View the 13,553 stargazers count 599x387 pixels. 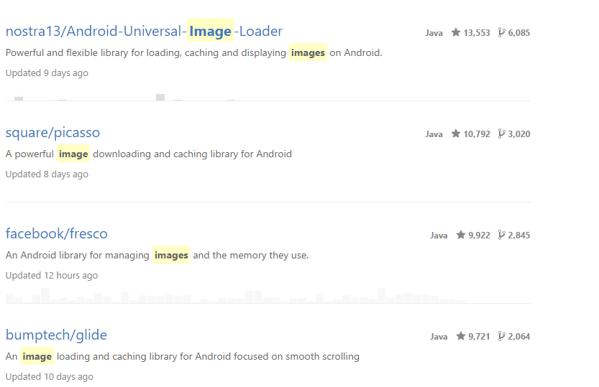[x=477, y=33]
